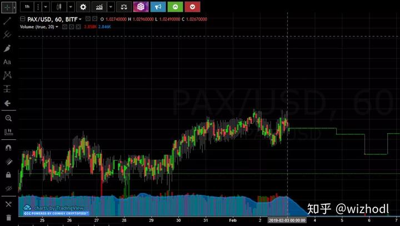Click the trash icon to remove drawings
Viewport: 400px width, 226px height.
tap(8, 218)
